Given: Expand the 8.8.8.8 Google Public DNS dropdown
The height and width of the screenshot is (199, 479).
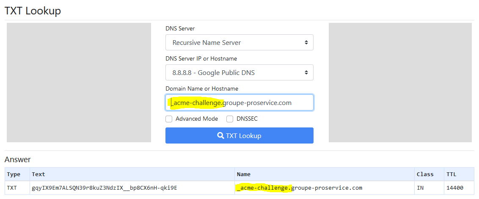Looking at the screenshot, I should tap(239, 72).
